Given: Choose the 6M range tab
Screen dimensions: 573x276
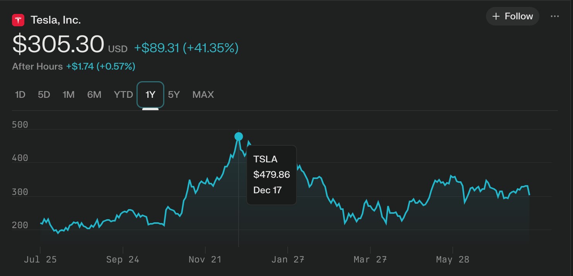Looking at the screenshot, I should point(94,95).
